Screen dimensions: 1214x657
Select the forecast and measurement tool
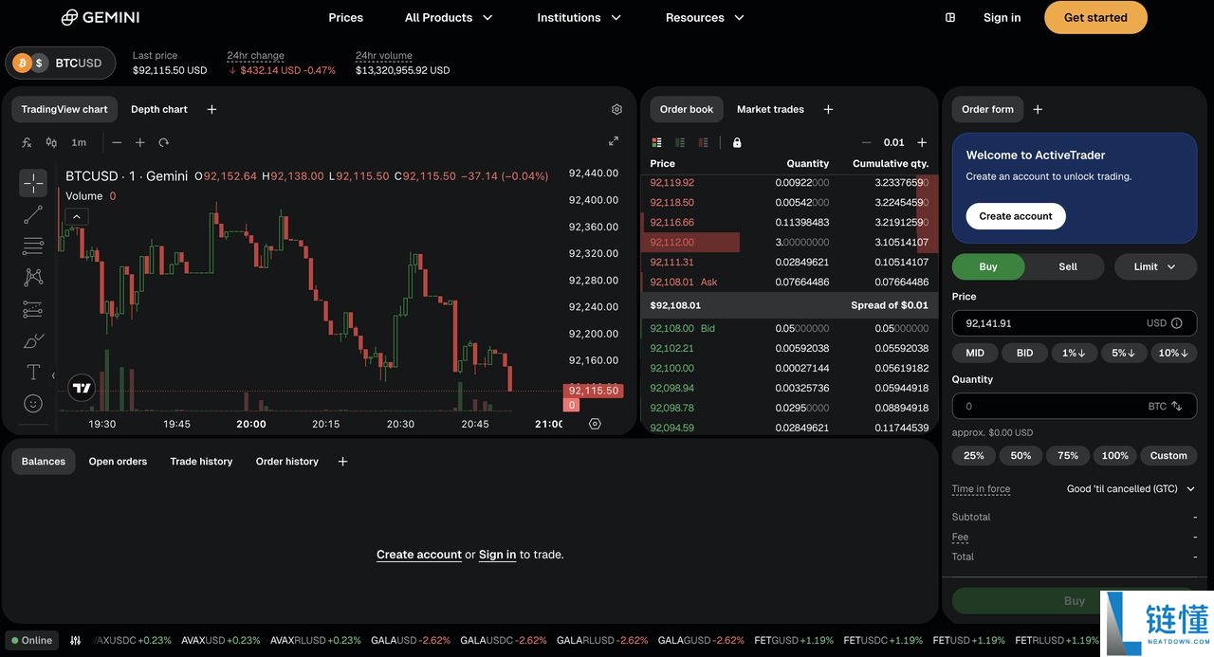tap(33, 309)
